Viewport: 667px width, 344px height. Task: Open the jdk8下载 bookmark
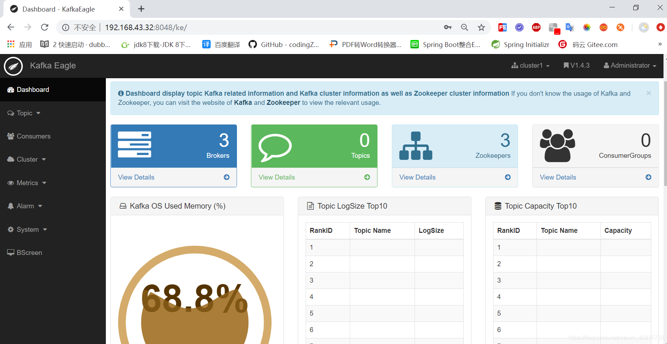click(156, 45)
